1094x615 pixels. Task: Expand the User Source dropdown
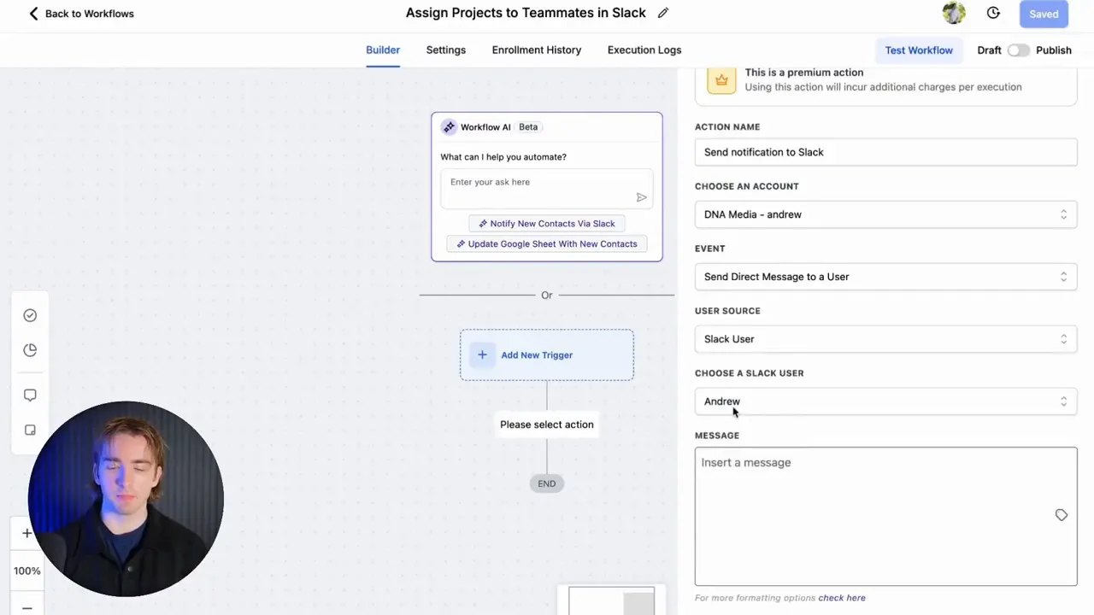coord(885,339)
